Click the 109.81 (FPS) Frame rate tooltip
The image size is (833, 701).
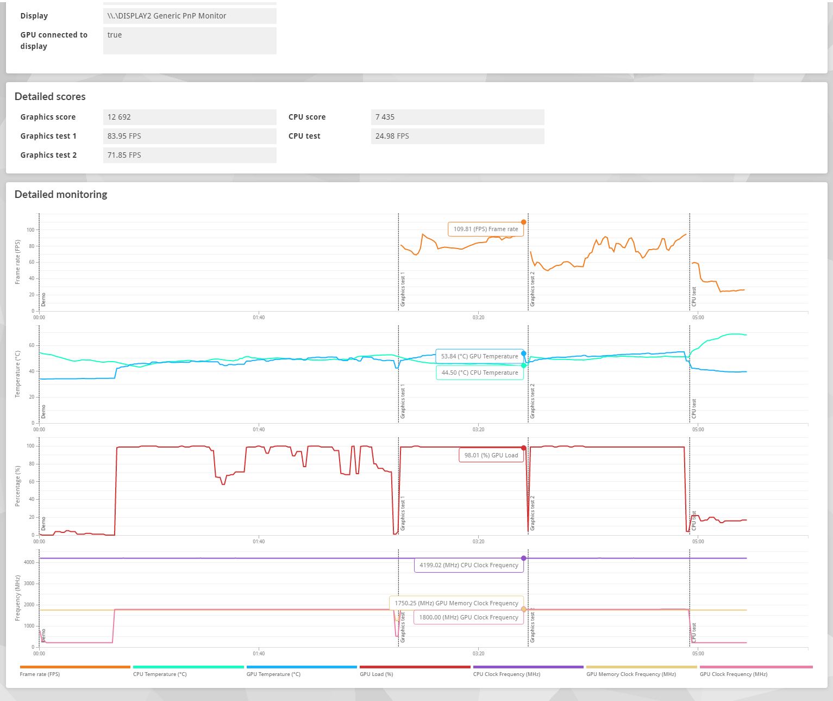[486, 229]
